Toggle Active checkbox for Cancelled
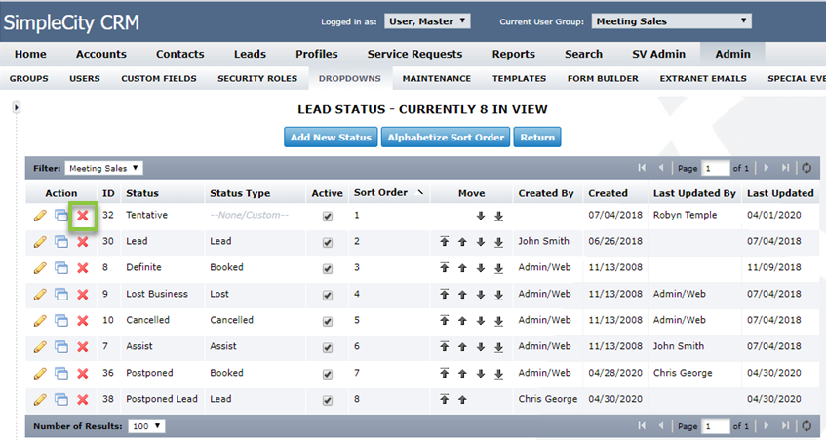This screenshot has height=440, width=826. click(x=328, y=321)
